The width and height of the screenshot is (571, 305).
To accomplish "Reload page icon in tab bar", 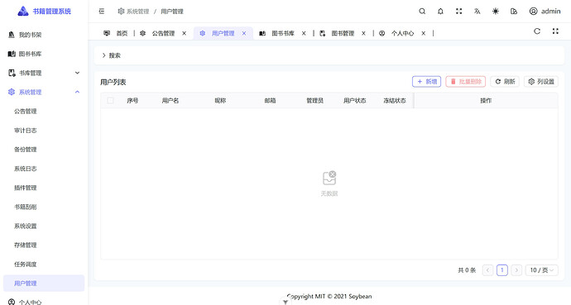I will (537, 31).
